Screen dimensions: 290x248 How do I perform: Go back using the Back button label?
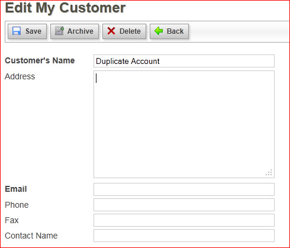pos(175,31)
